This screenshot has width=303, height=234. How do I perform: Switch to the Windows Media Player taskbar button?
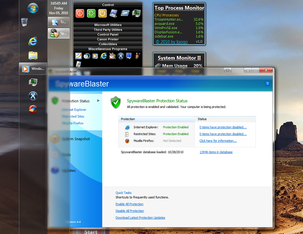click(33, 69)
